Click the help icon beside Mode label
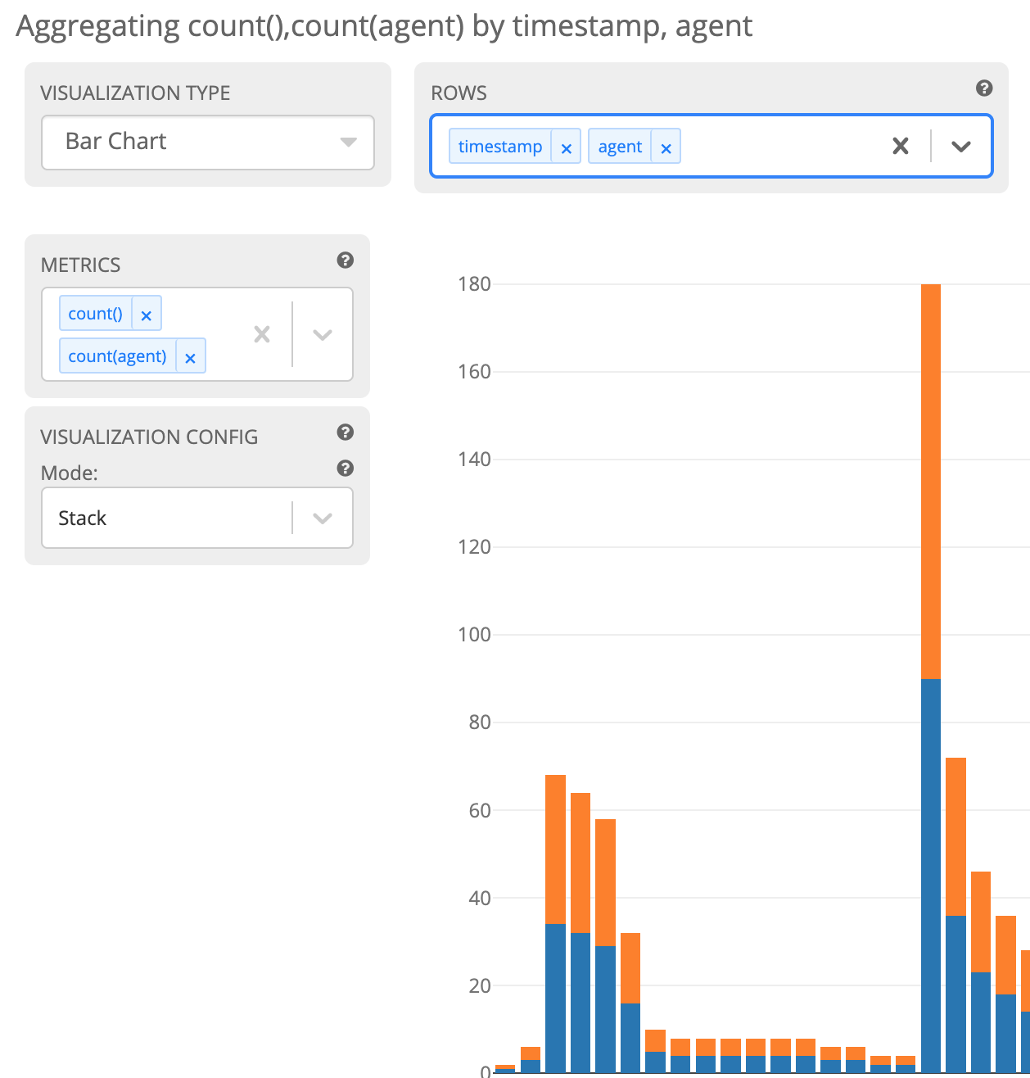The image size is (1030, 1078). 345,469
